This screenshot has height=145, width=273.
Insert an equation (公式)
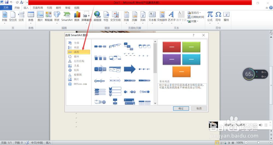coord(210,17)
